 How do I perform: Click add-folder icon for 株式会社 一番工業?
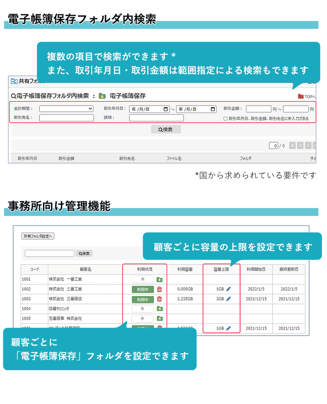[160, 279]
